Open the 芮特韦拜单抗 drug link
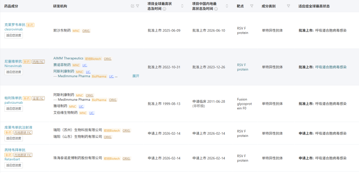This screenshot has height=173, width=359. [15, 150]
